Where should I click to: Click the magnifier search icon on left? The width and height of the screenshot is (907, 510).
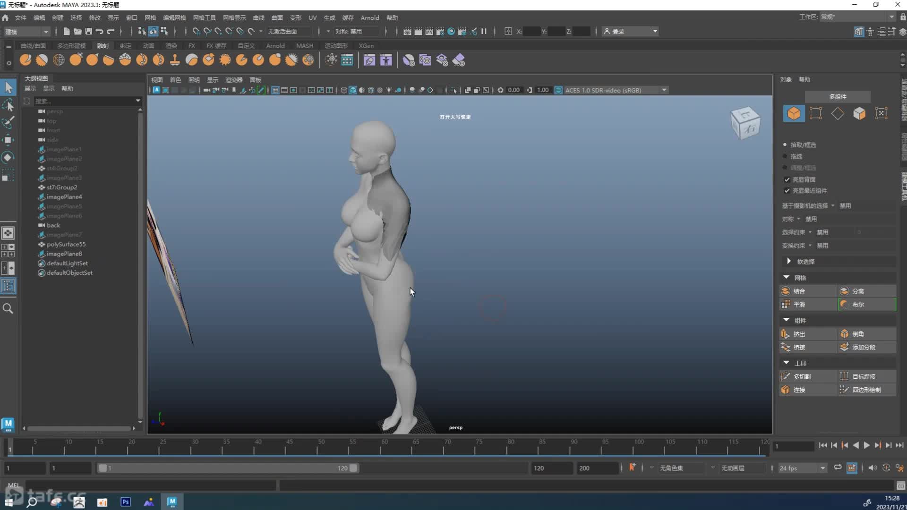(8, 308)
